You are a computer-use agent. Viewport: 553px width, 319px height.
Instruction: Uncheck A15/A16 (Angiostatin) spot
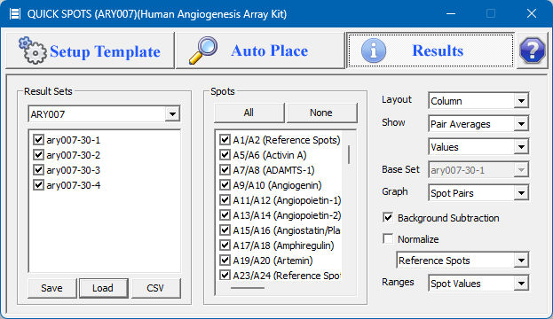point(225,230)
